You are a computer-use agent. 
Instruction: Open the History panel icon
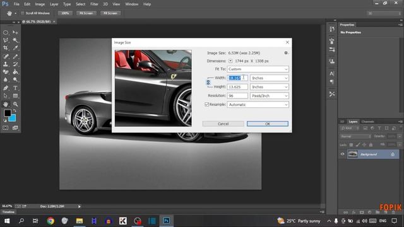pyautogui.click(x=332, y=29)
